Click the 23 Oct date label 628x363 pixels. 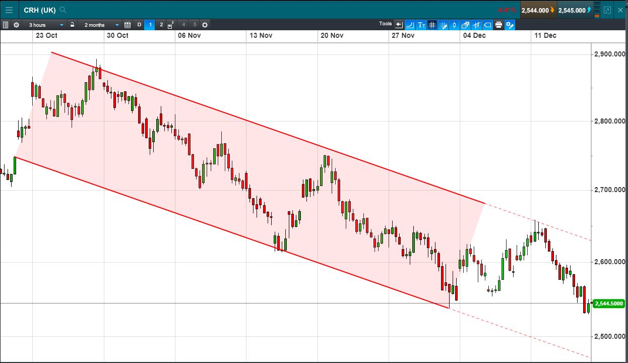pos(47,35)
